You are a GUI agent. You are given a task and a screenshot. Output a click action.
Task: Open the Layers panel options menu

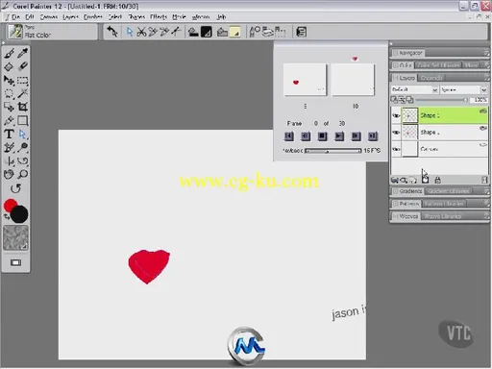(x=486, y=78)
